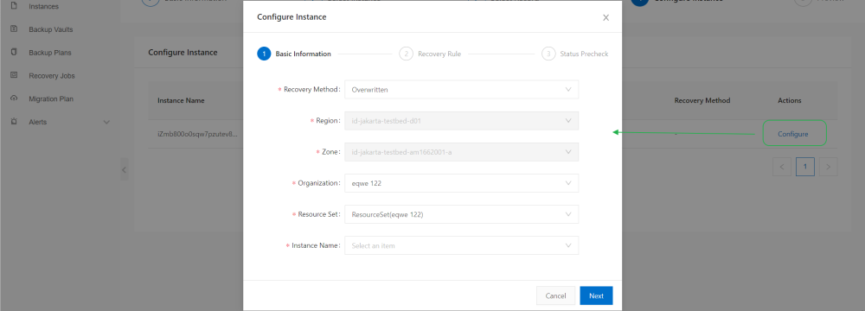Image resolution: width=865 pixels, height=311 pixels.
Task: Click the Cancel button
Action: coord(555,295)
